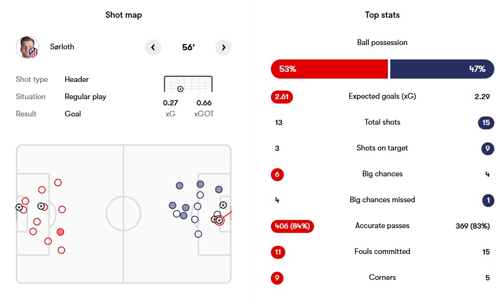Select the Shot map heading

tap(124, 15)
